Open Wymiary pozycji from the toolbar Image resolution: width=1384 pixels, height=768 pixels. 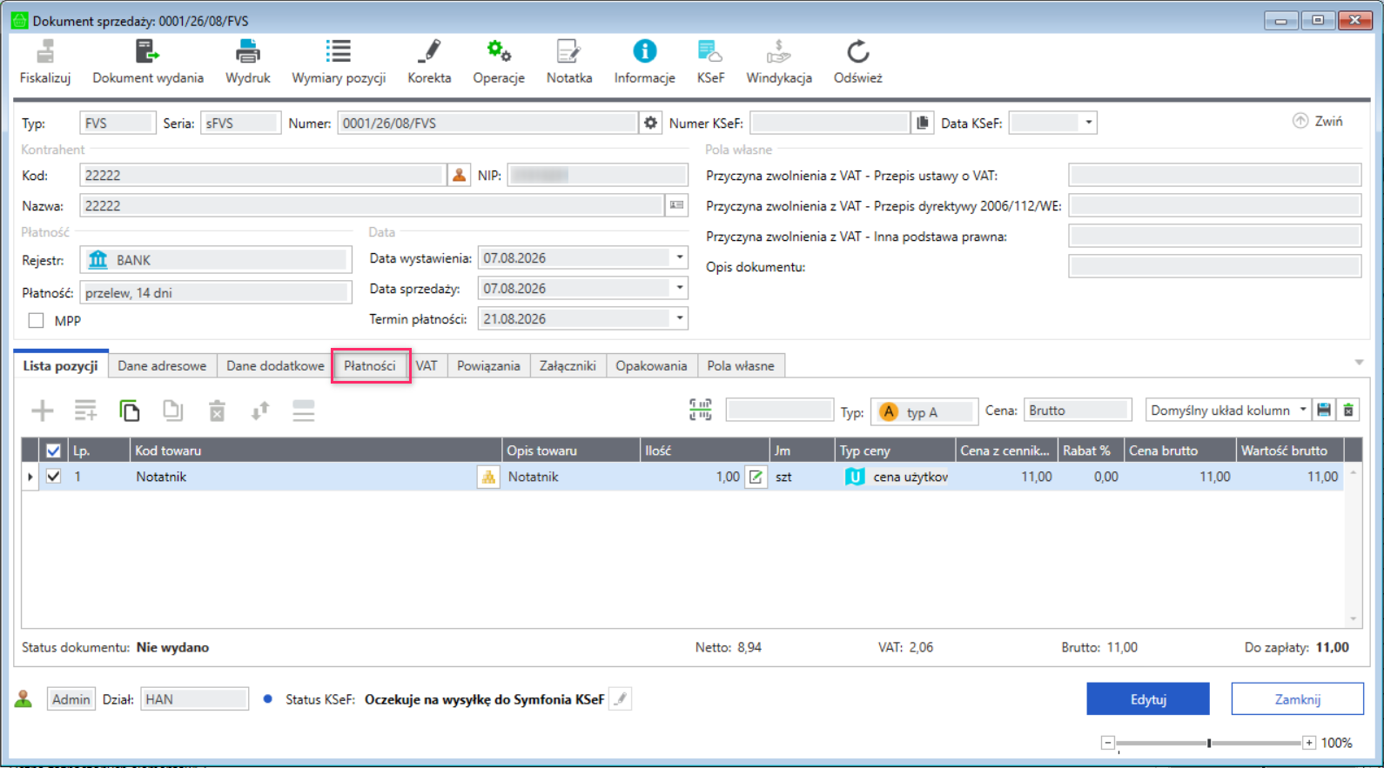click(339, 52)
